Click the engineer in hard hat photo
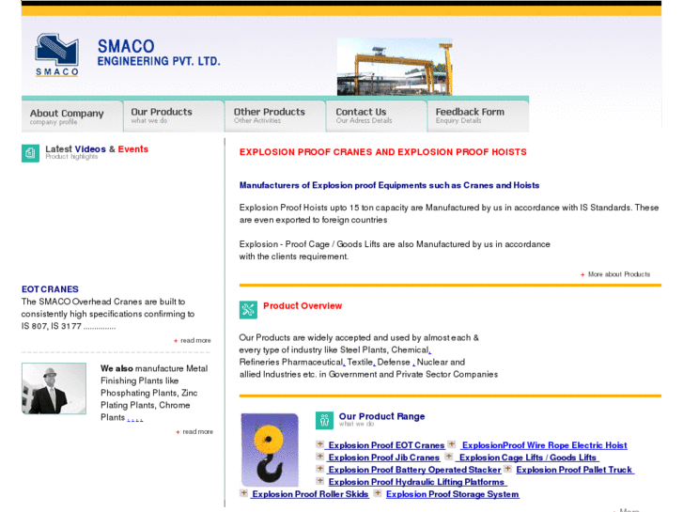The height and width of the screenshot is (512, 683). [x=54, y=388]
